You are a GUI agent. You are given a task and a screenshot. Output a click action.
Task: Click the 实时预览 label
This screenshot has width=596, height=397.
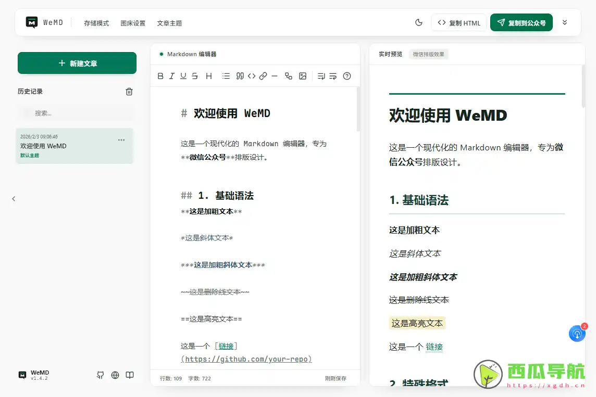pos(390,54)
